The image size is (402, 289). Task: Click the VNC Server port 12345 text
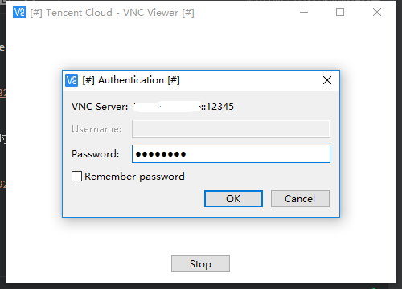(219, 107)
